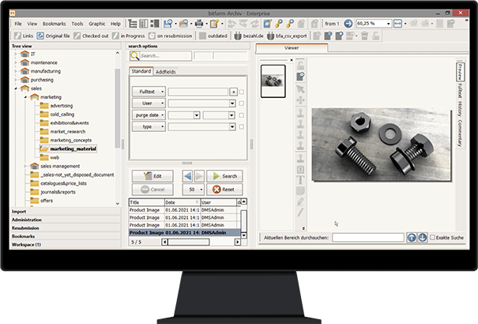Image resolution: width=478 pixels, height=324 pixels.
Task: Focus the Aktuellen Bereich durchsuchen field
Action: 368,237
